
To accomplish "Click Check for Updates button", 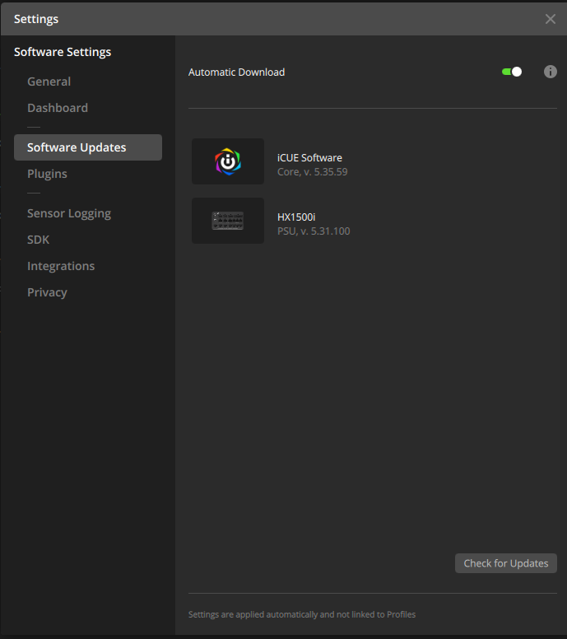I will coord(506,563).
